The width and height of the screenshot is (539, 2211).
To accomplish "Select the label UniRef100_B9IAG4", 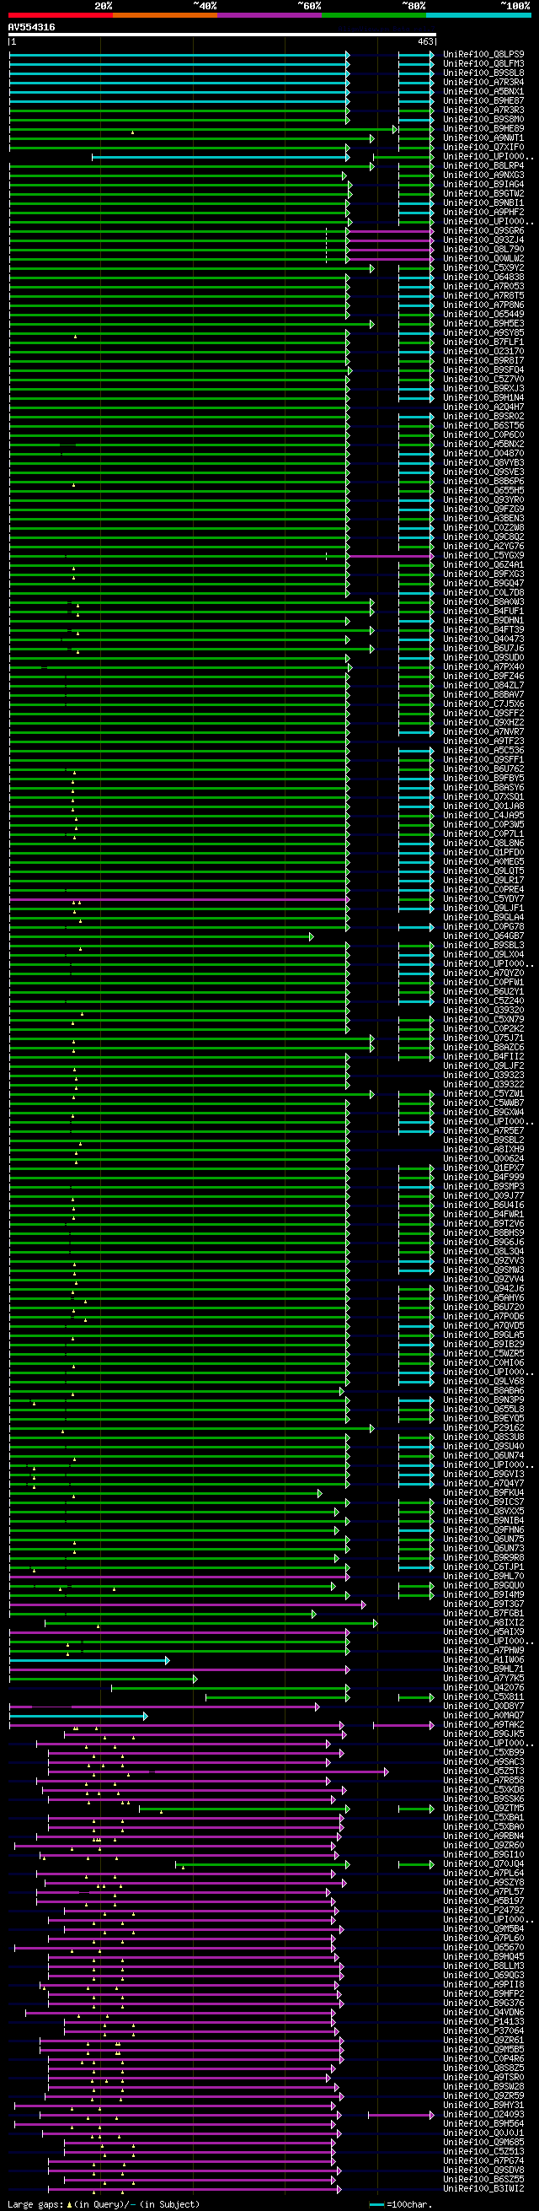I will tap(483, 185).
